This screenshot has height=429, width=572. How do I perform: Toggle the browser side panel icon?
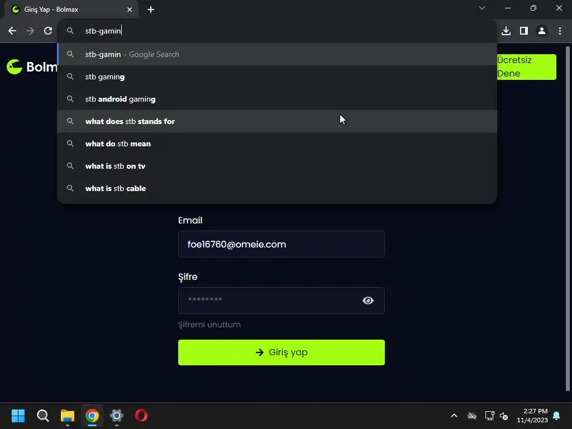coord(524,31)
